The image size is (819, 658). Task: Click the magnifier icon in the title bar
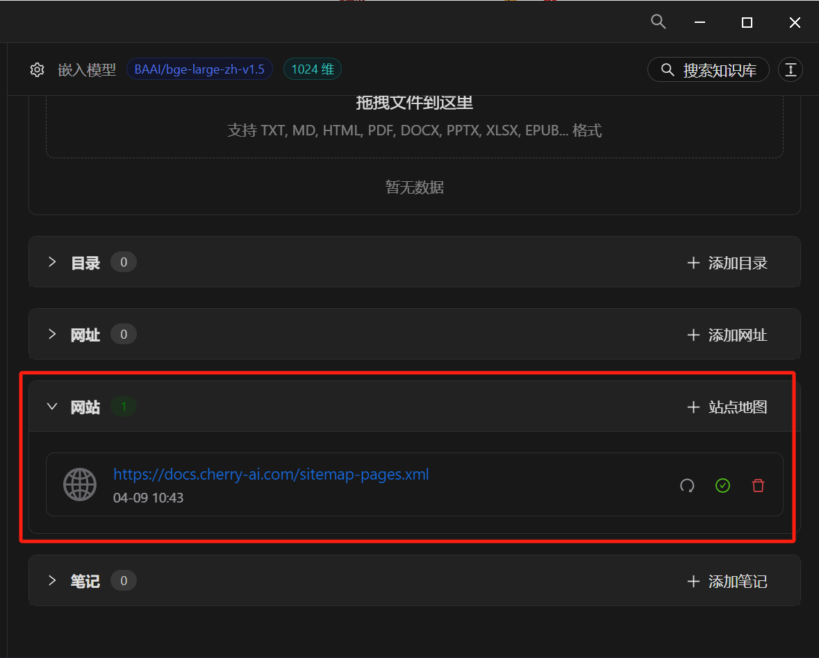tap(658, 22)
